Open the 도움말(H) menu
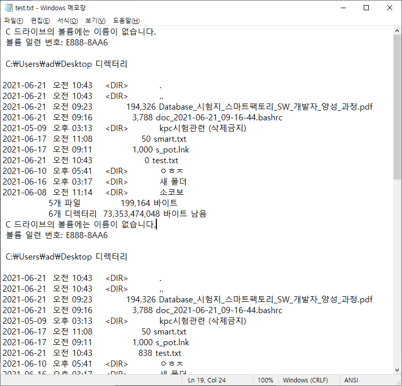 point(126,21)
